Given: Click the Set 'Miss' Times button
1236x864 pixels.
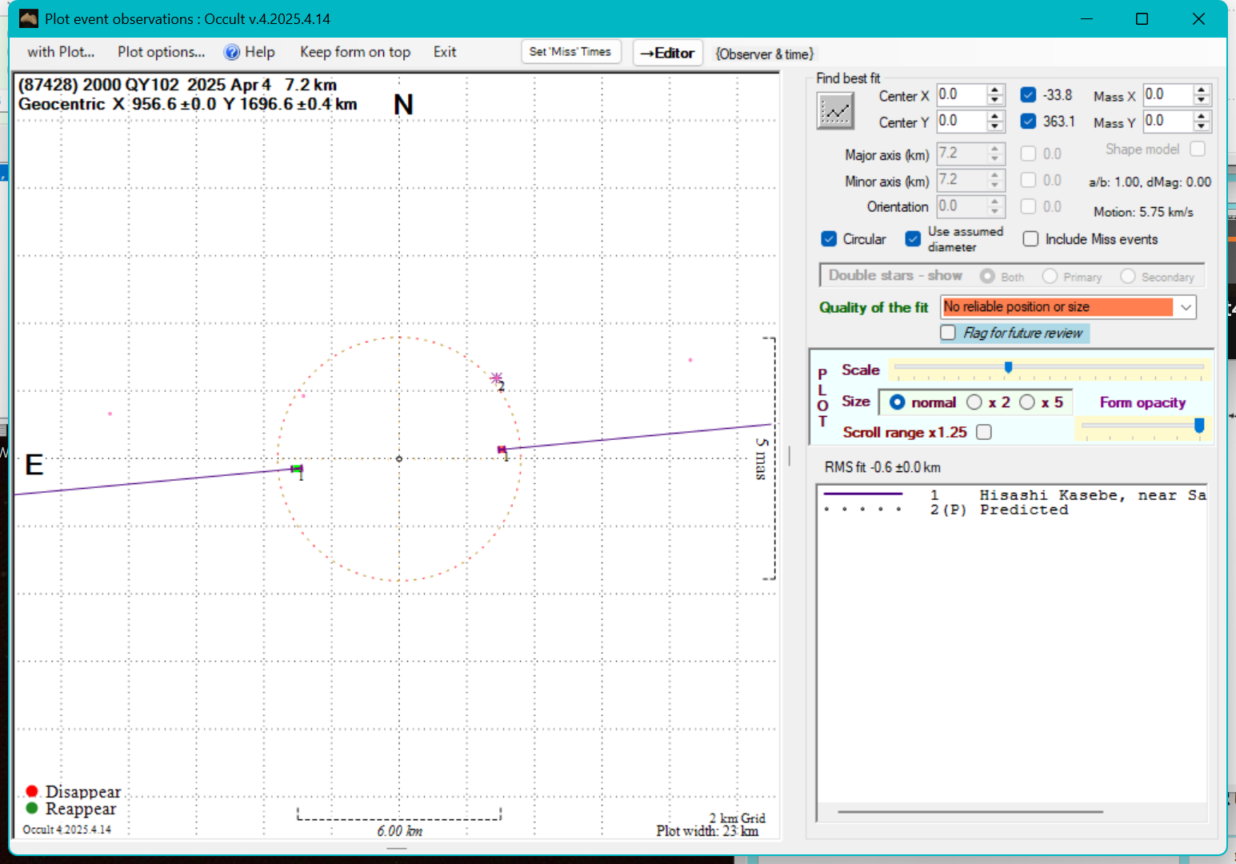Looking at the screenshot, I should click(570, 52).
